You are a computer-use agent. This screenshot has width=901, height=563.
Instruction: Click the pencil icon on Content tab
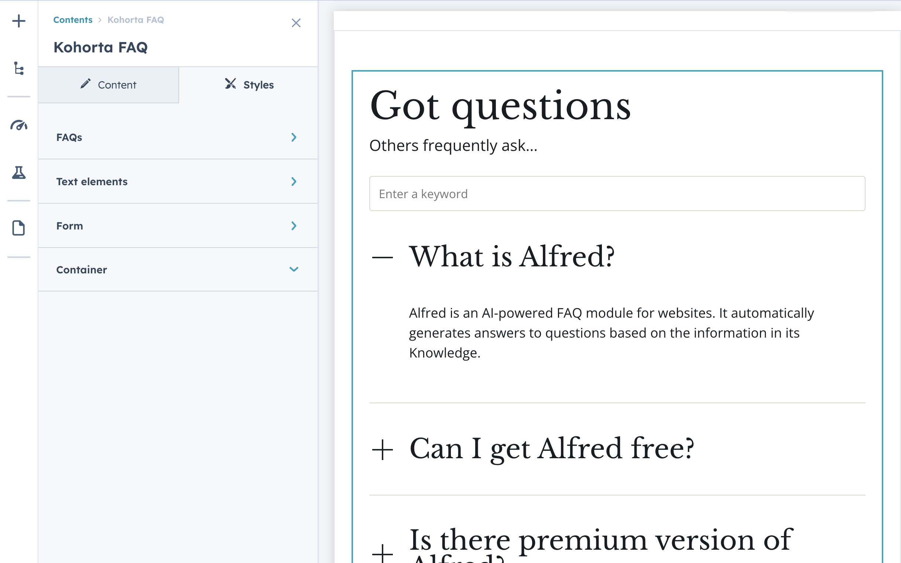(85, 84)
